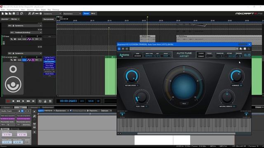The width and height of the screenshot is (264, 148).
Task: Click the Slice button with scissors icon
Action: pos(93,111)
